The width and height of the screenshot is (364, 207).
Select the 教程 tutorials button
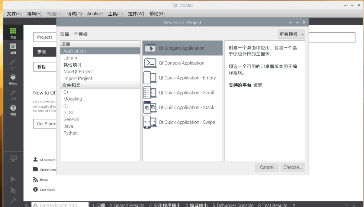[x=45, y=67]
